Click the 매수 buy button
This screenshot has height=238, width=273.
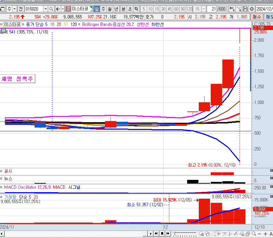[x=256, y=16]
